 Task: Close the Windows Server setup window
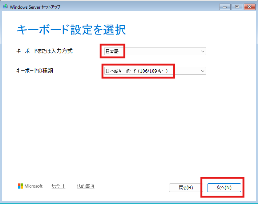coord(250,7)
